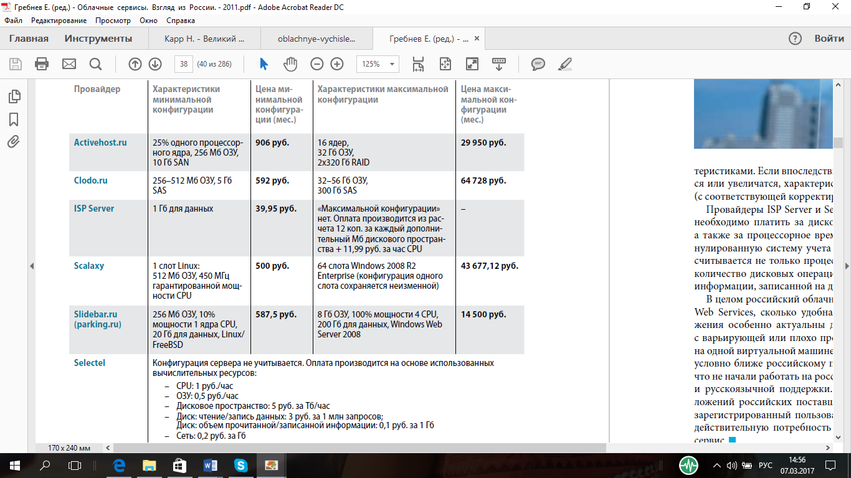Open the read mode keyboard-arrow icon
This screenshot has height=478, width=851.
(499, 63)
